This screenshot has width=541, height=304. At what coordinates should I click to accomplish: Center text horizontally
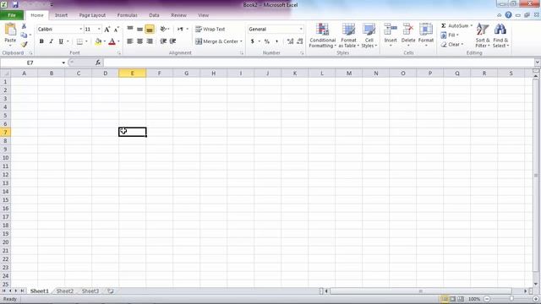coord(139,41)
